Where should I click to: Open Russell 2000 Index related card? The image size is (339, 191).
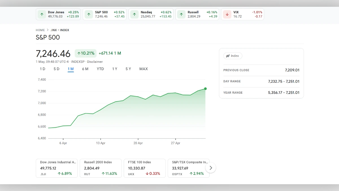[x=101, y=168]
